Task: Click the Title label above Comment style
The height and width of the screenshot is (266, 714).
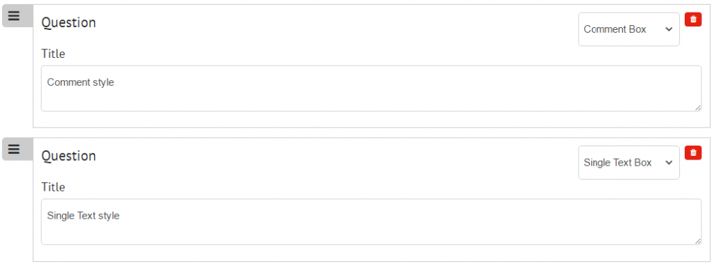Action: pyautogui.click(x=53, y=54)
